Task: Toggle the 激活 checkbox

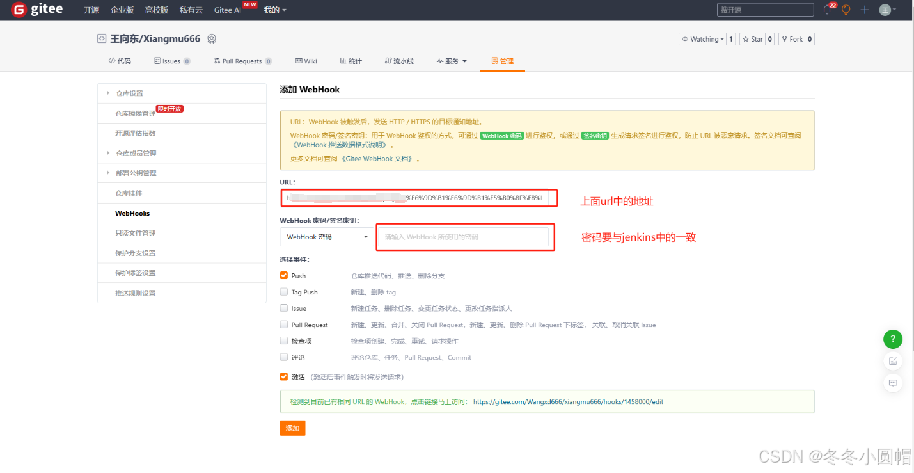Action: [x=284, y=377]
